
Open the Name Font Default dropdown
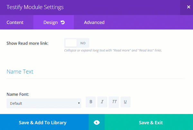click(44, 103)
